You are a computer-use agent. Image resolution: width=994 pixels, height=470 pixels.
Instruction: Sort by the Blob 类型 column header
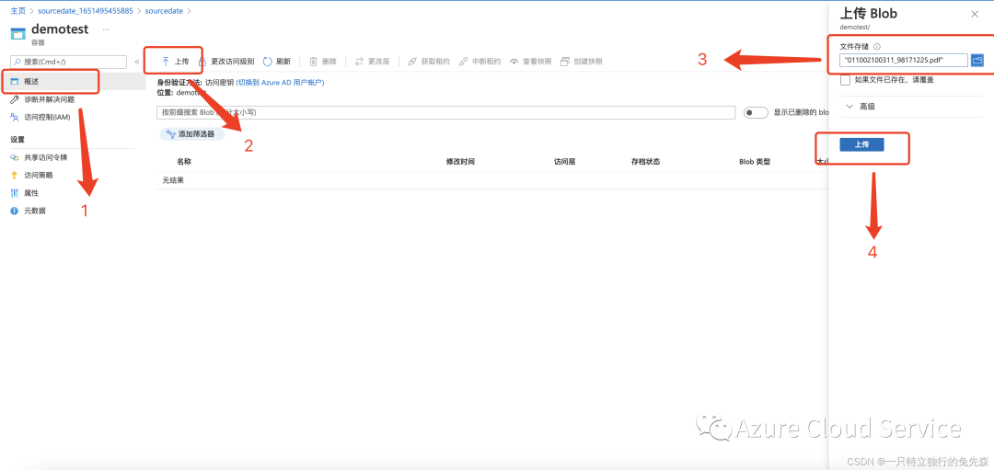[x=755, y=162]
